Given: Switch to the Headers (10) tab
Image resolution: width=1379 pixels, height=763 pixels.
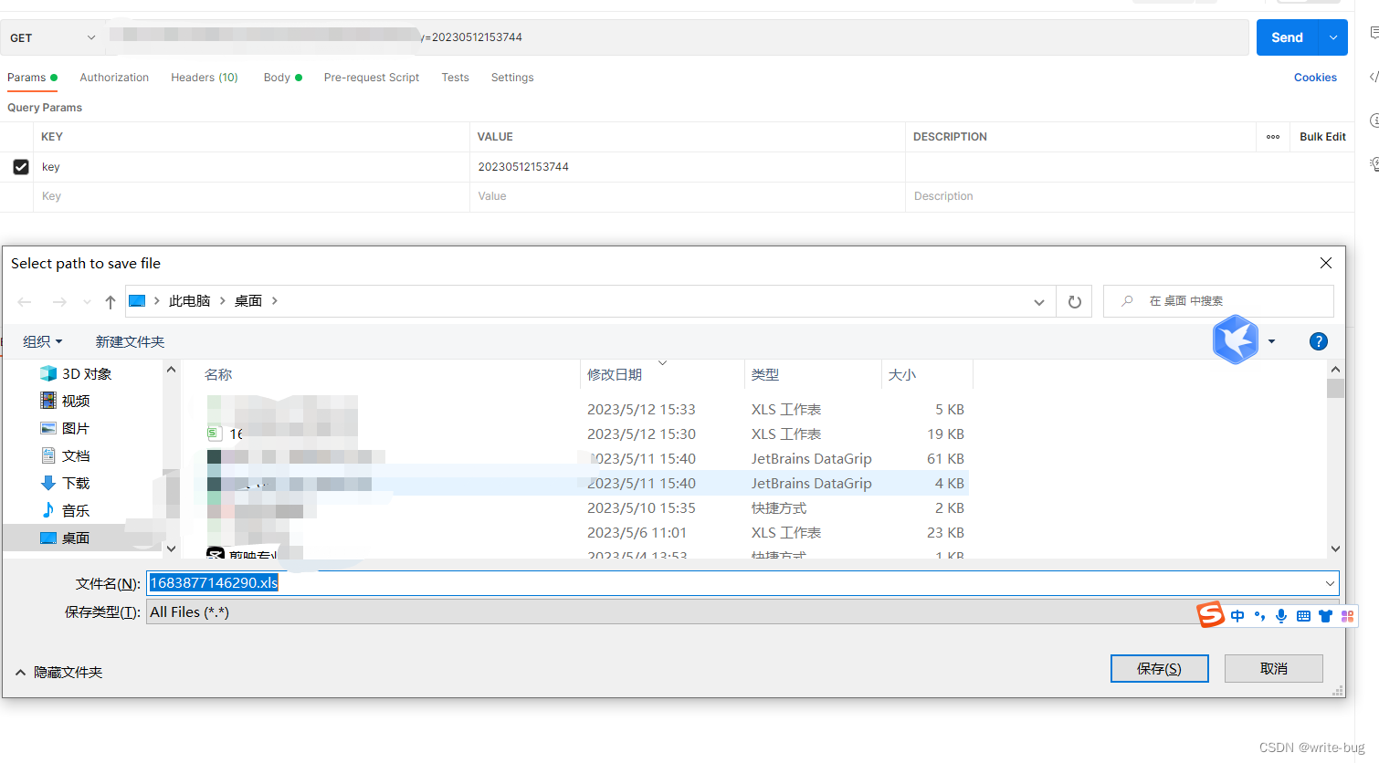Looking at the screenshot, I should [204, 78].
